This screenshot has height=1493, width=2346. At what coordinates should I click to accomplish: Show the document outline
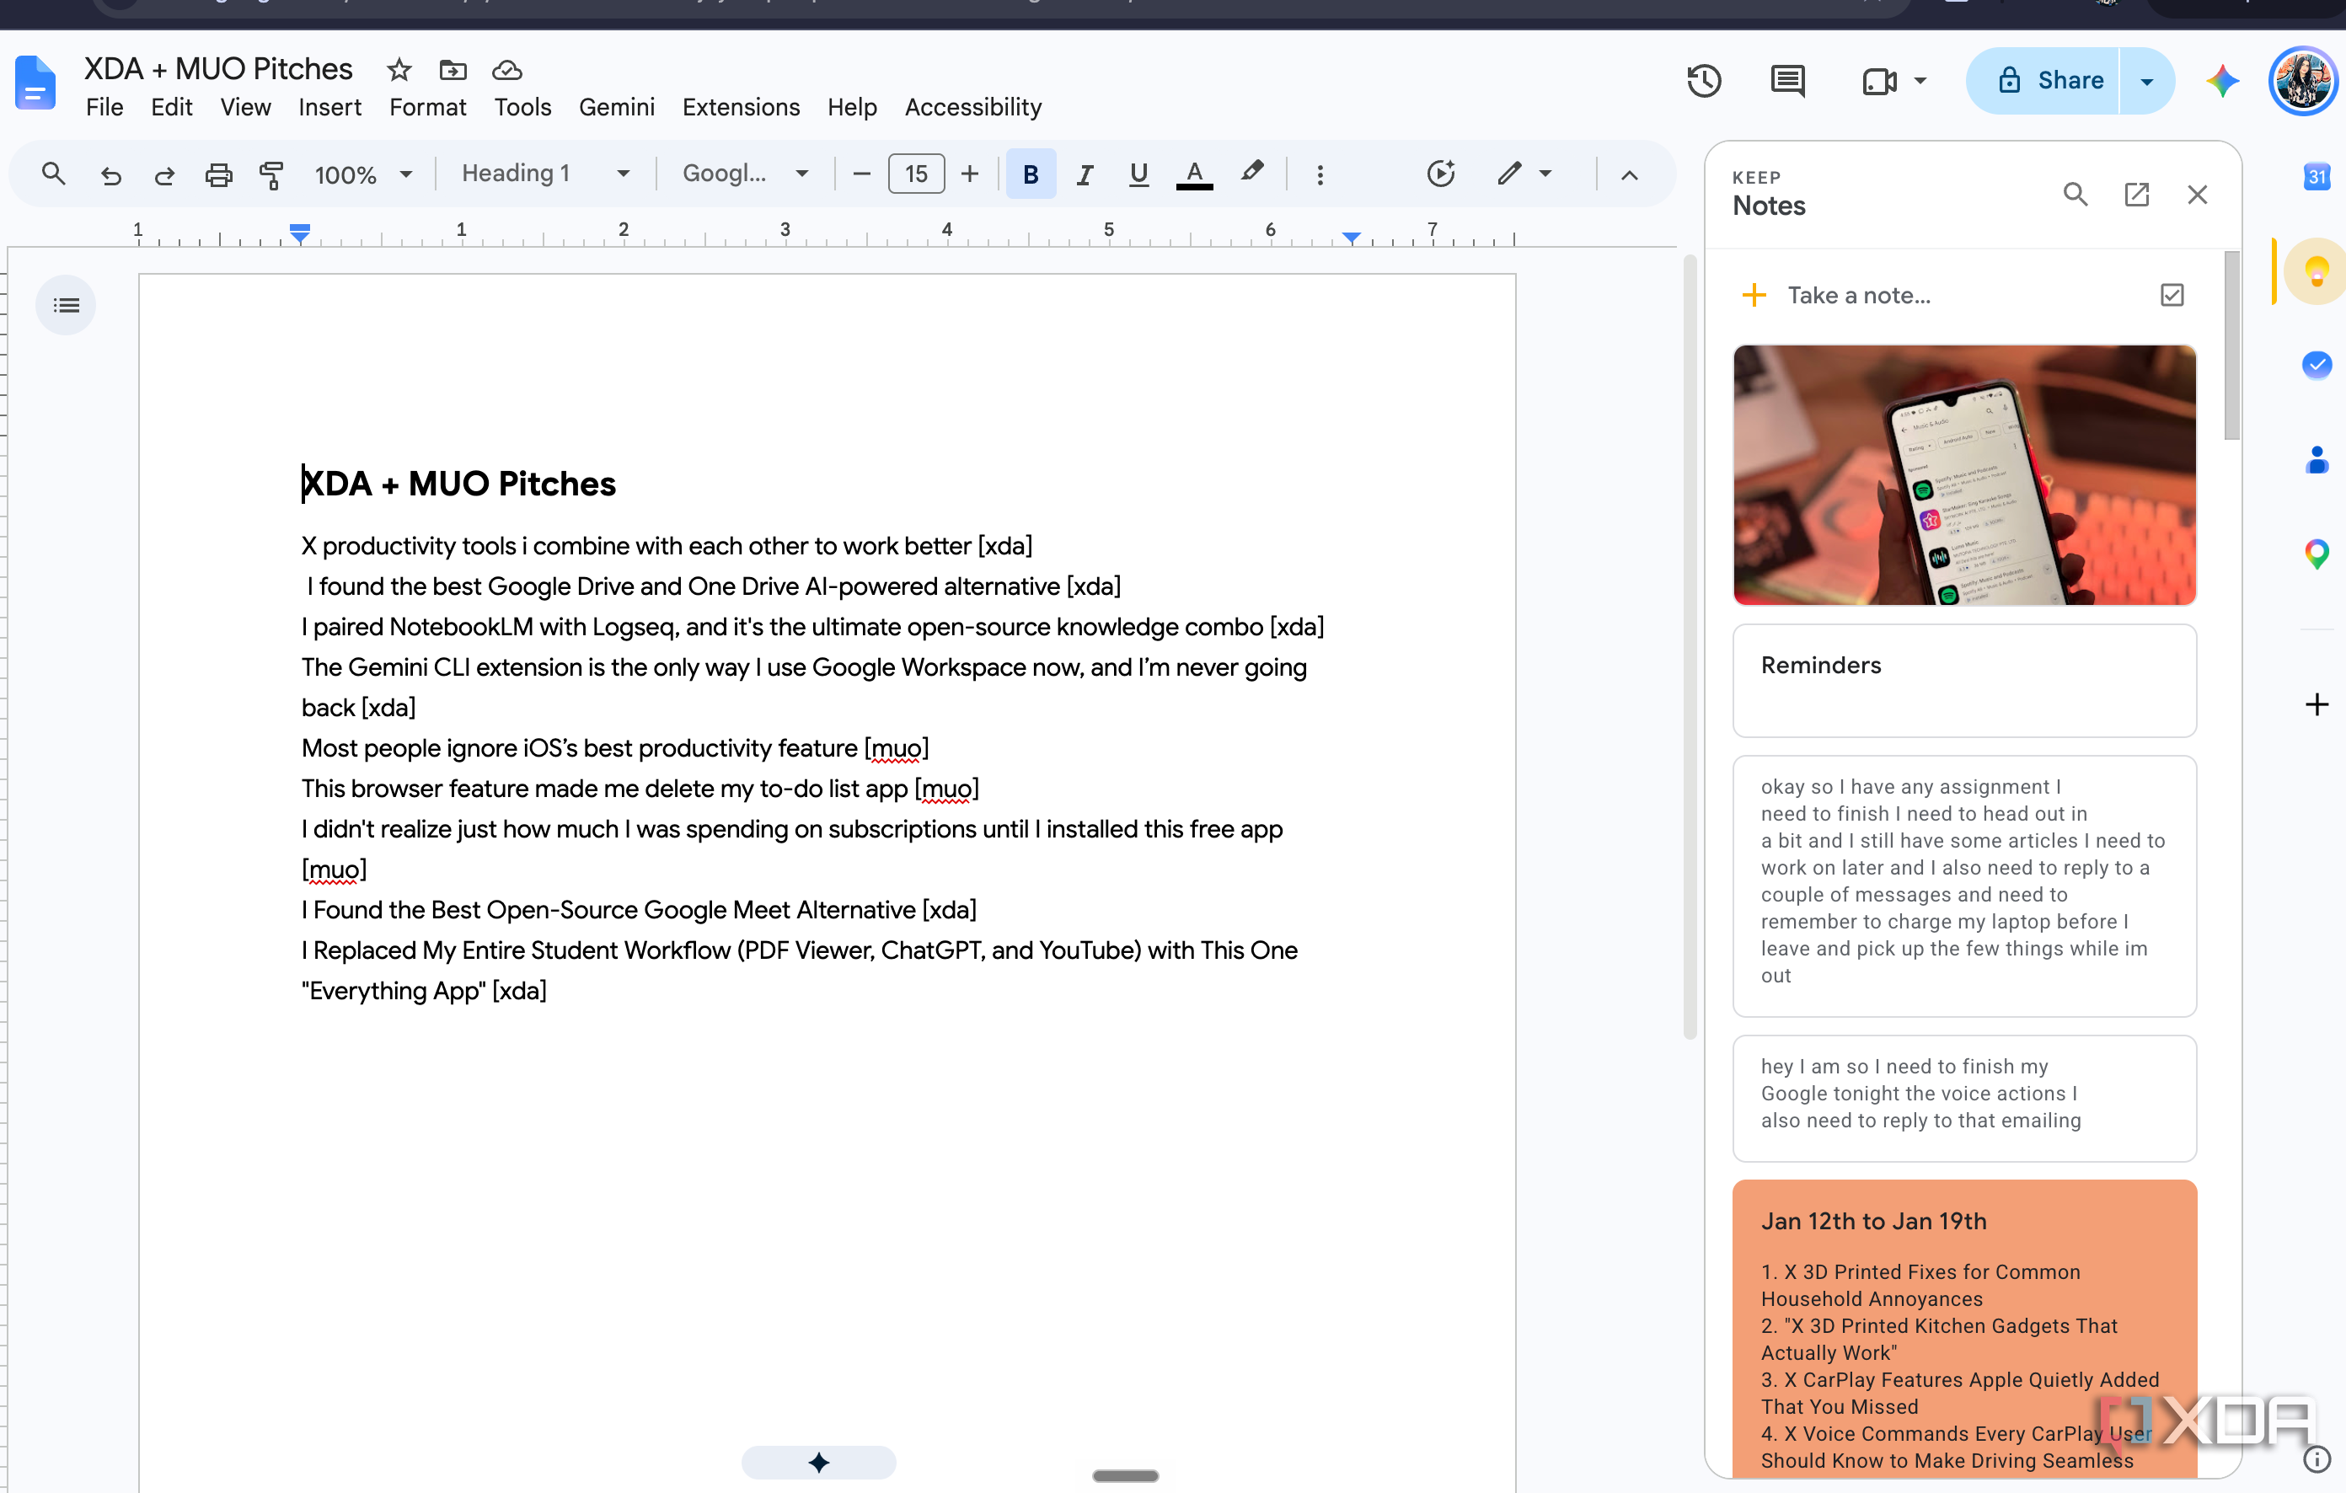pos(67,306)
